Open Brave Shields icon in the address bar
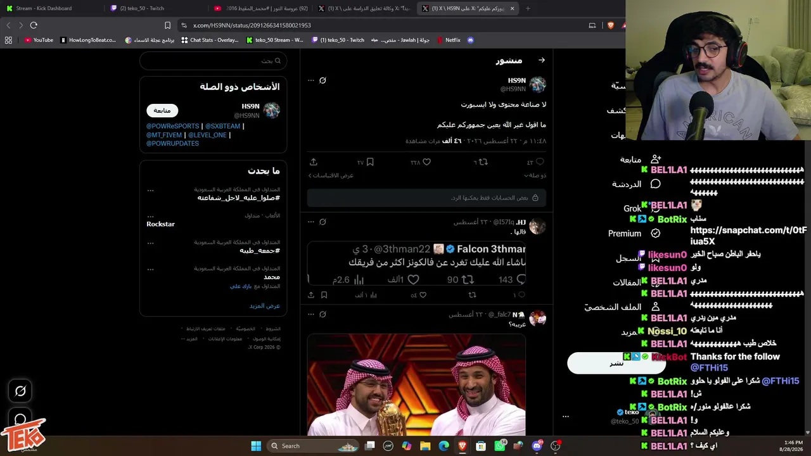The height and width of the screenshot is (456, 811). click(x=610, y=25)
